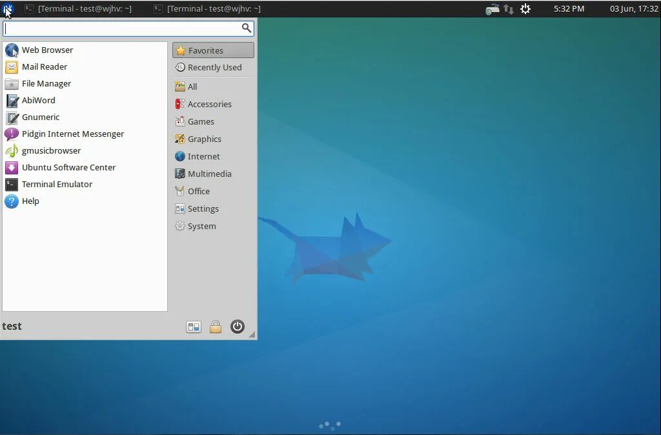The height and width of the screenshot is (435, 661).
Task: Click the test username label
Action: coord(12,327)
